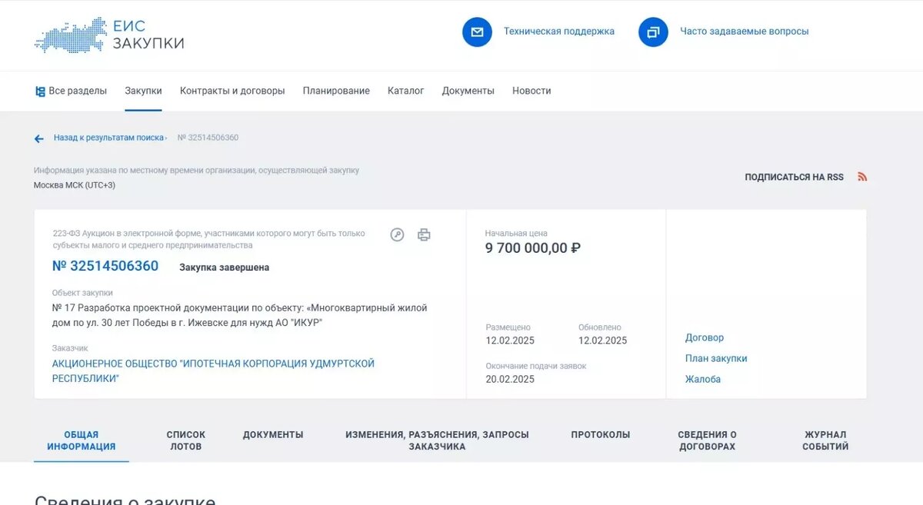Click the Часто задаваемые вопросы circle icon

653,32
